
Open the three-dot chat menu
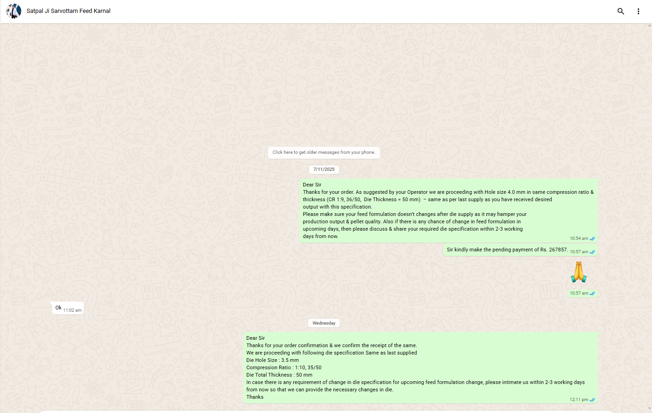point(638,11)
